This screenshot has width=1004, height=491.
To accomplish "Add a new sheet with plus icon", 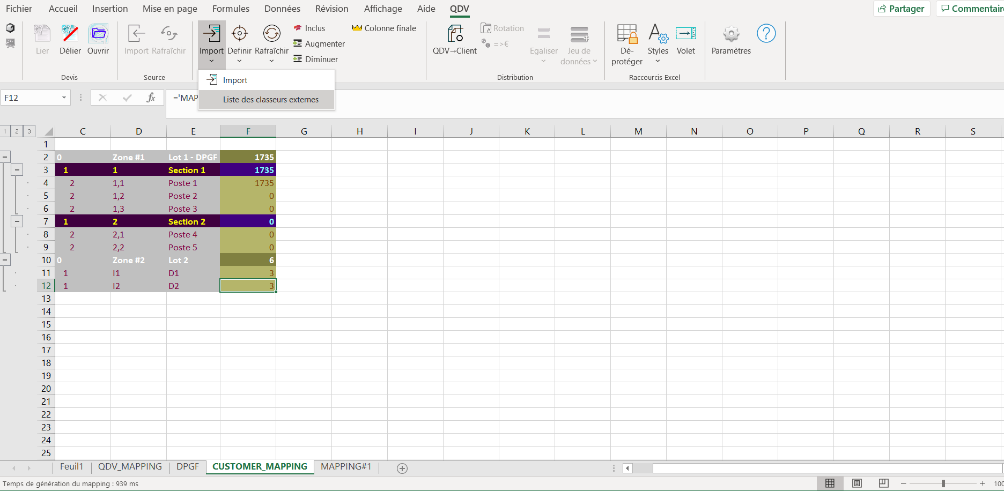I will tap(402, 468).
